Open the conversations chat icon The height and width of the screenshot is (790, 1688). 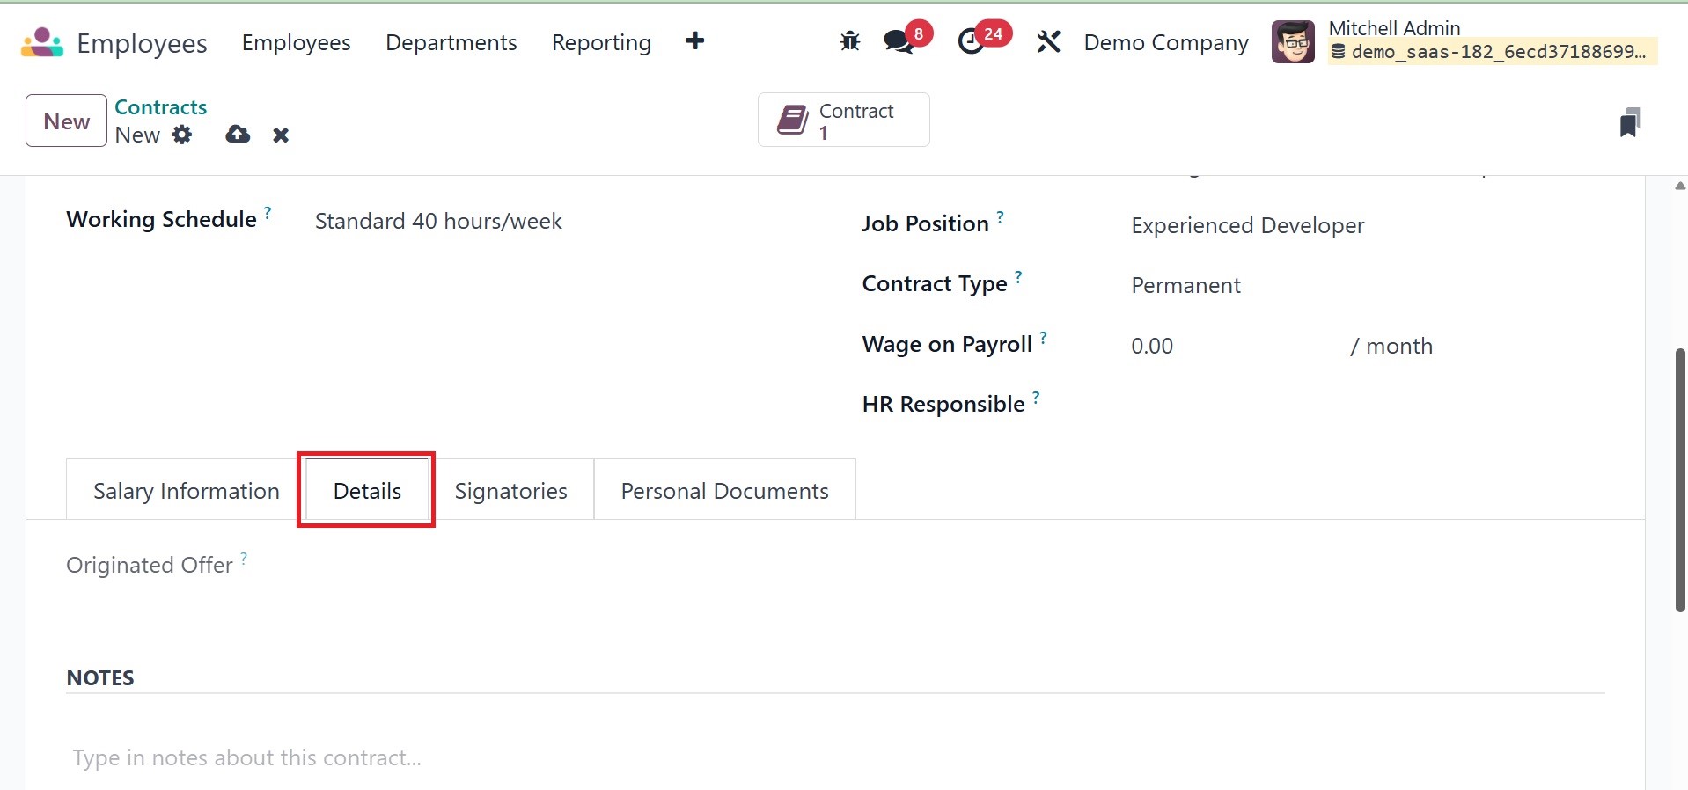tap(898, 41)
